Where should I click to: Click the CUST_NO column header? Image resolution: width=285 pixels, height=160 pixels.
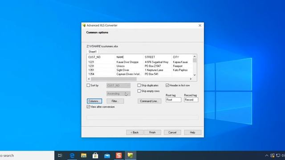[x=101, y=57]
